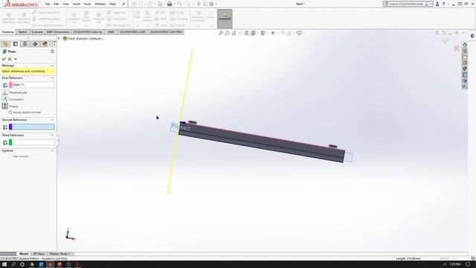This screenshot has height=268, width=476.
Task: Switch to the SOLIDWORKS CAM tab
Action: (132, 32)
